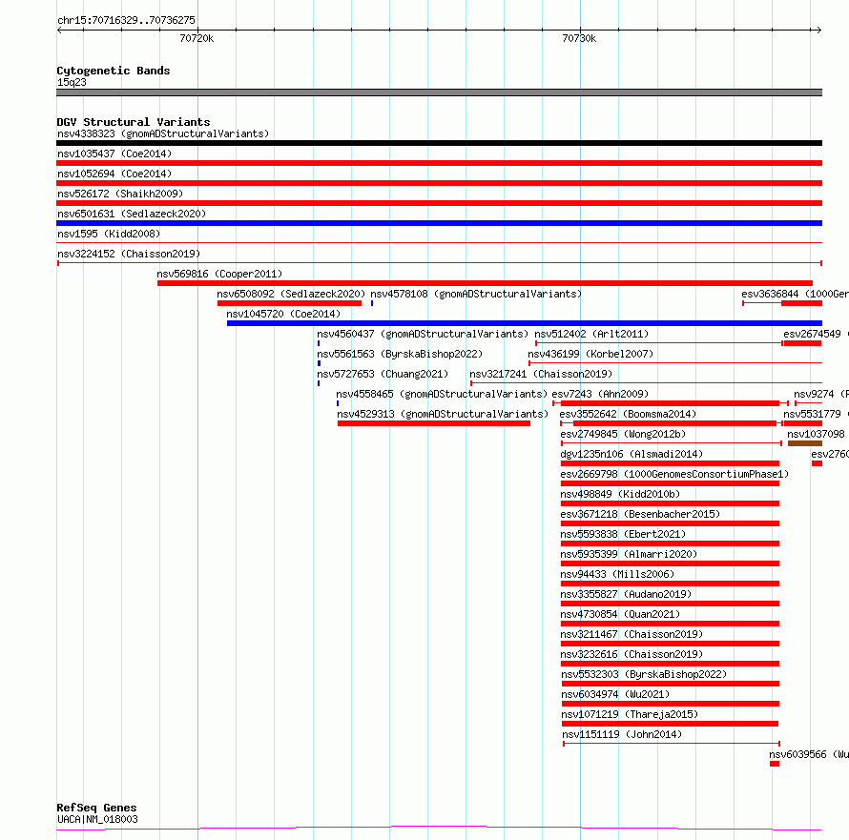
Task: Click the black nsv4338323 variant bar
Action: [x=439, y=143]
